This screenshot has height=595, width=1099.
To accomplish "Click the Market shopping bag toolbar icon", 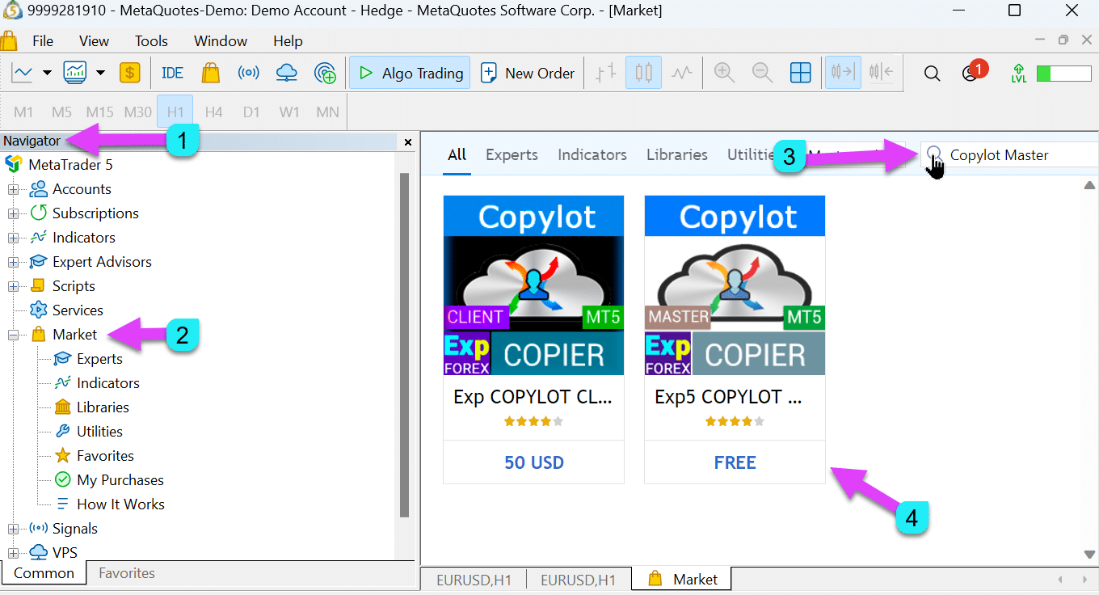I will point(211,73).
